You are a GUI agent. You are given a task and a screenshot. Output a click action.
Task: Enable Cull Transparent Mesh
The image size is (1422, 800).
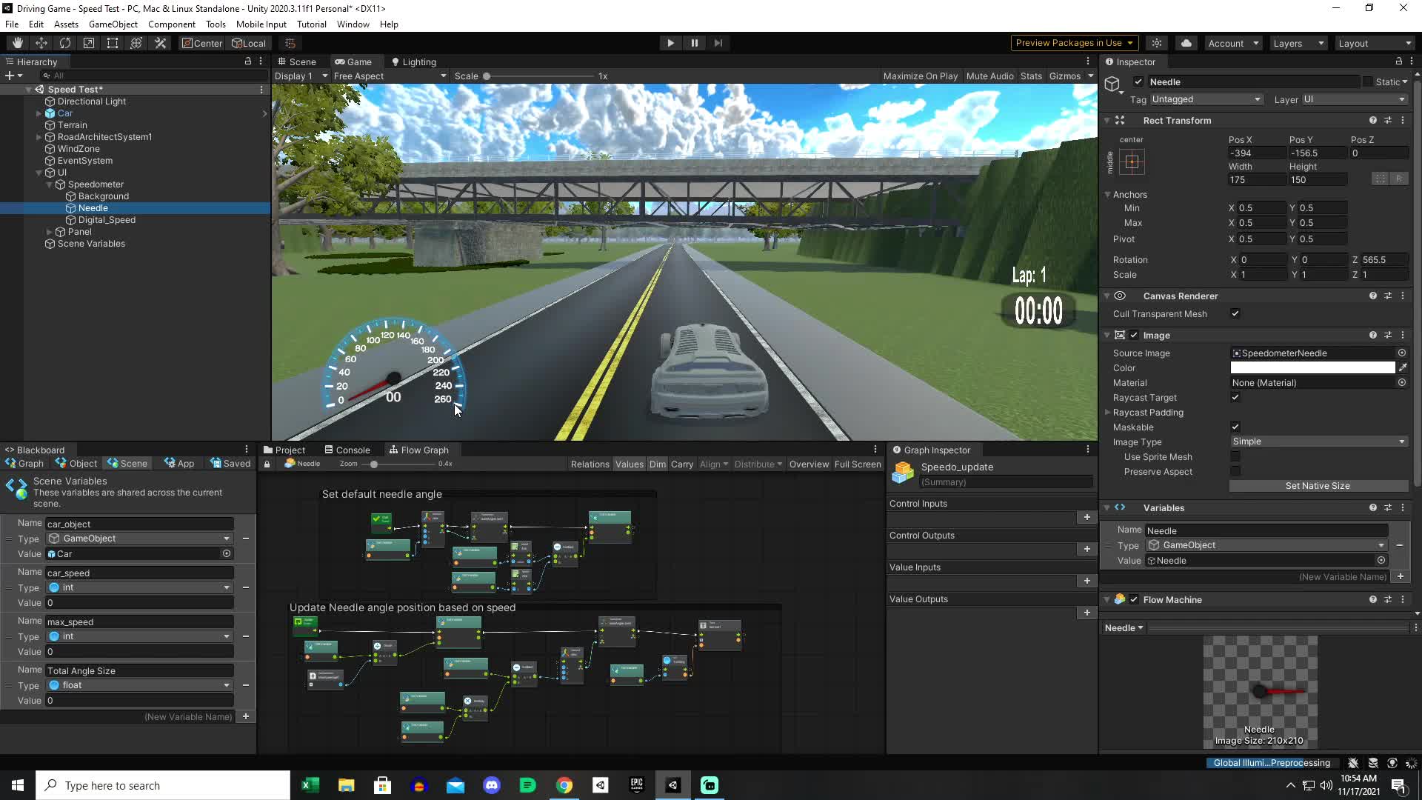(x=1235, y=313)
